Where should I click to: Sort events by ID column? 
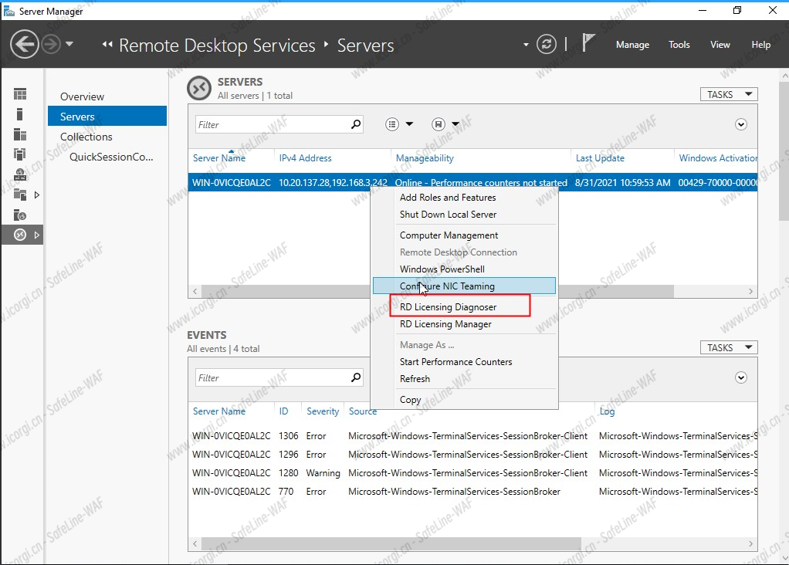(x=284, y=411)
